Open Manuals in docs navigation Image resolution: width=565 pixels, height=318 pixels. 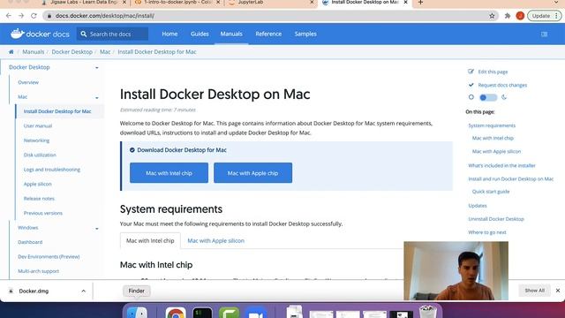[x=231, y=34]
